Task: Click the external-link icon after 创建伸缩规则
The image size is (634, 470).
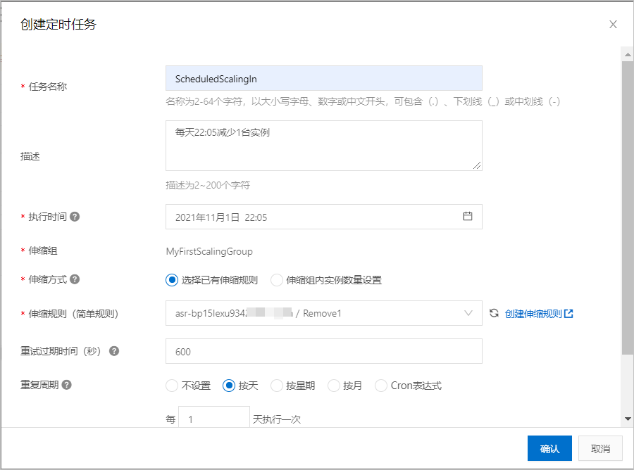Action: point(568,313)
